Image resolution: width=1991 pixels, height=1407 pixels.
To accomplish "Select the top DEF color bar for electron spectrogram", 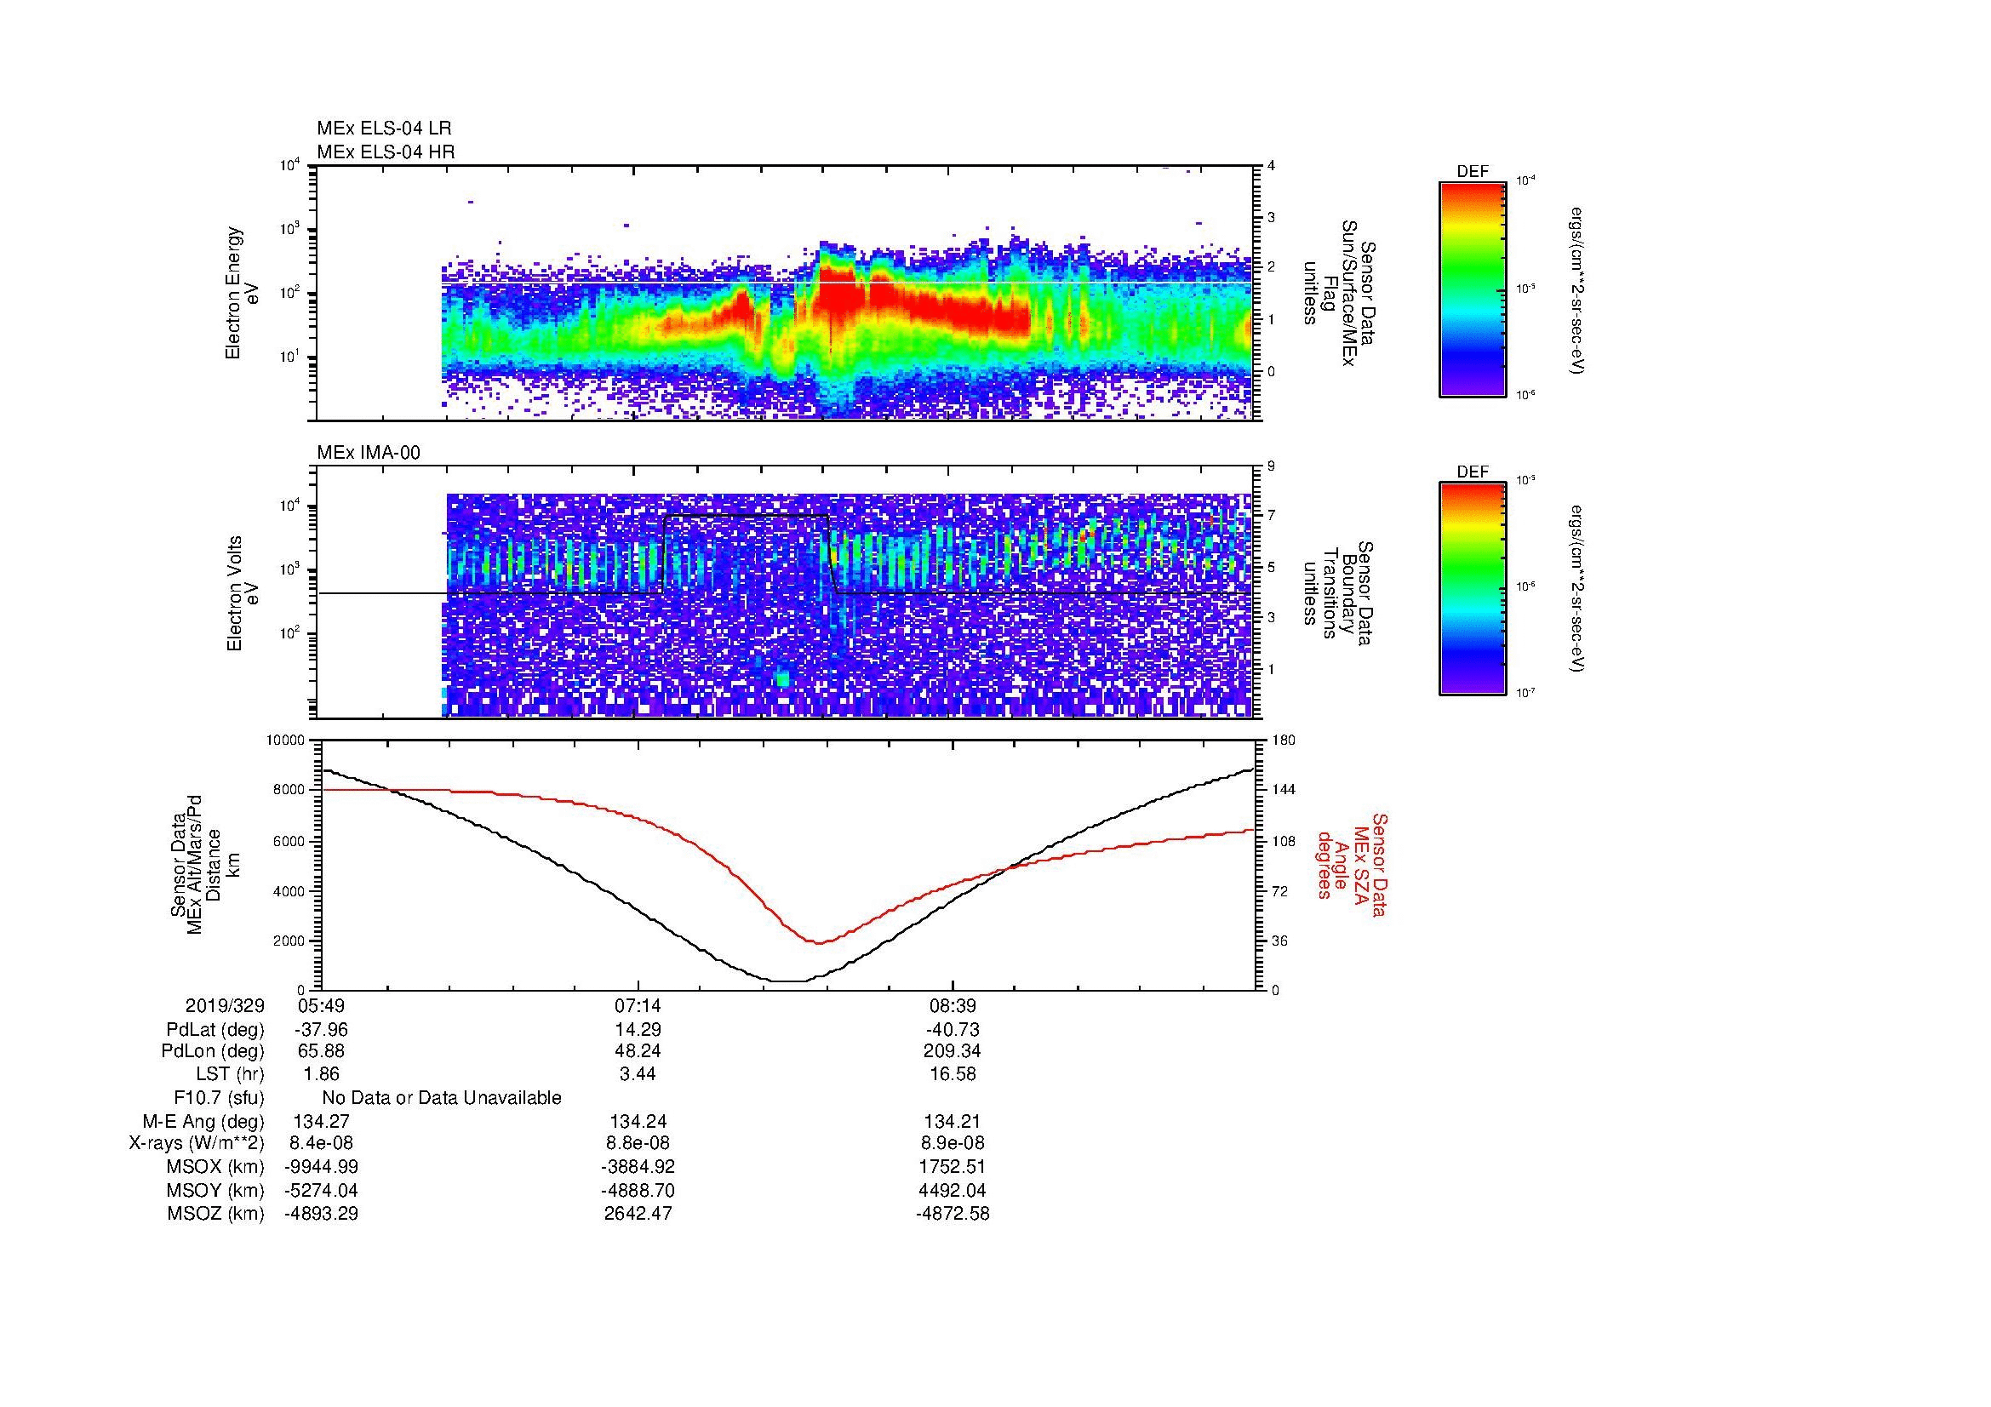I will pyautogui.click(x=1473, y=289).
